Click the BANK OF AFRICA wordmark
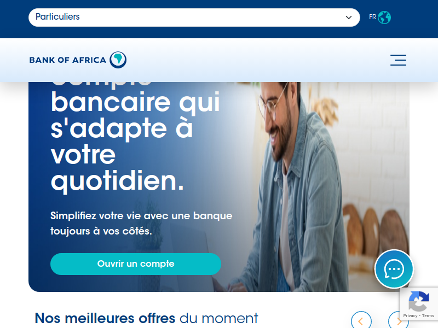The image size is (438, 328). click(x=67, y=60)
